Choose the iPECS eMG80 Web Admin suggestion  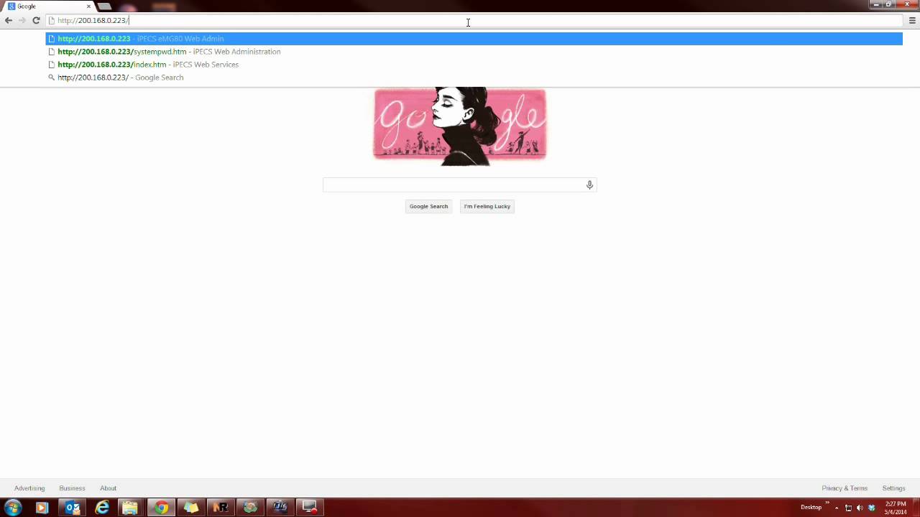(x=474, y=39)
